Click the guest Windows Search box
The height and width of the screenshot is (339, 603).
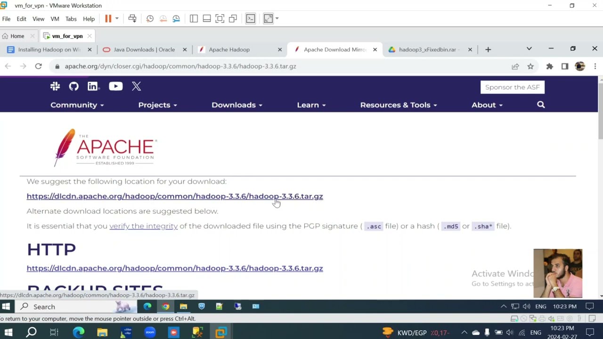75,307
